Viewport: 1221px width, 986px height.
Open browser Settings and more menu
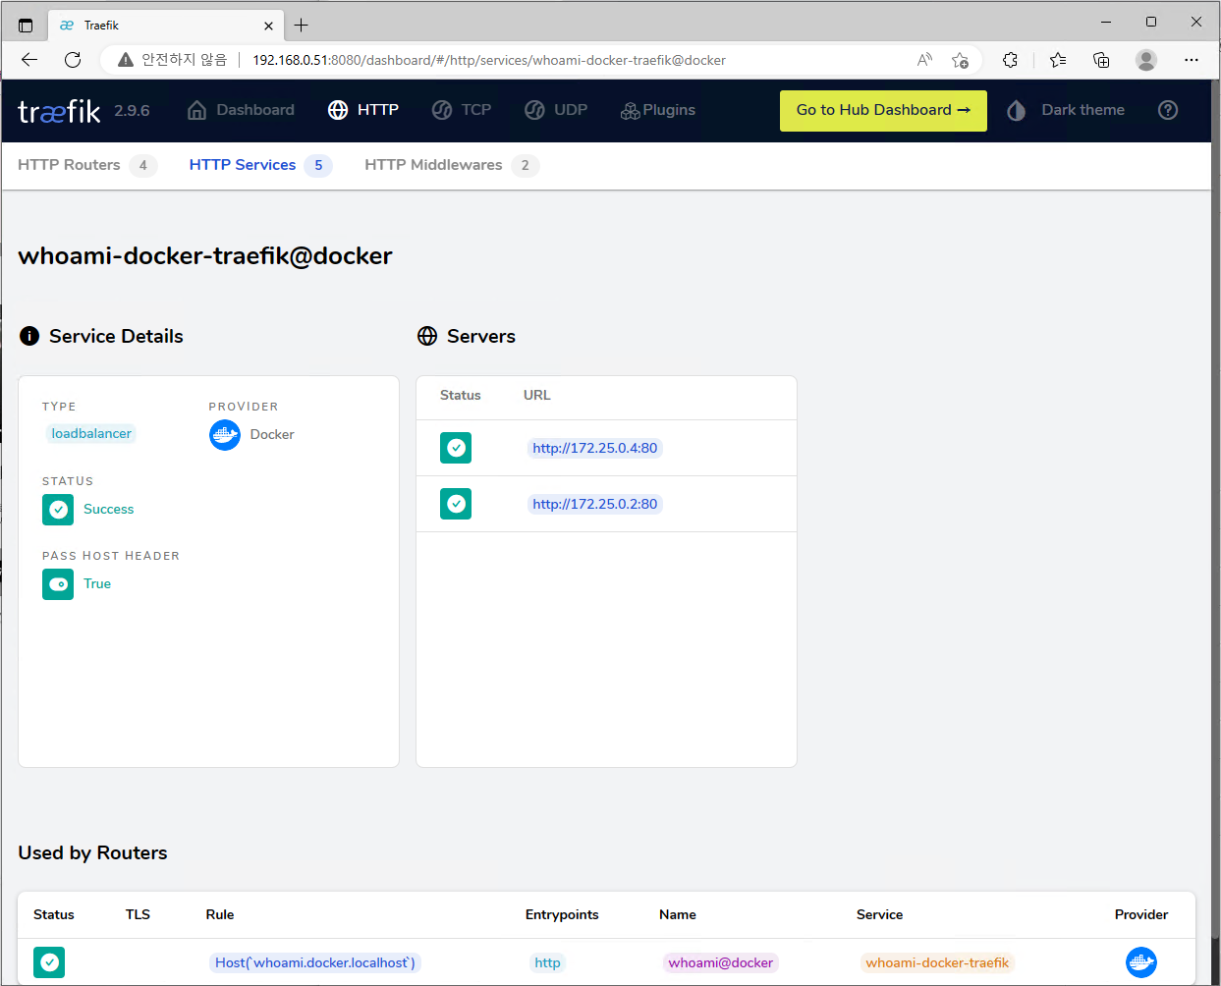pyautogui.click(x=1192, y=60)
